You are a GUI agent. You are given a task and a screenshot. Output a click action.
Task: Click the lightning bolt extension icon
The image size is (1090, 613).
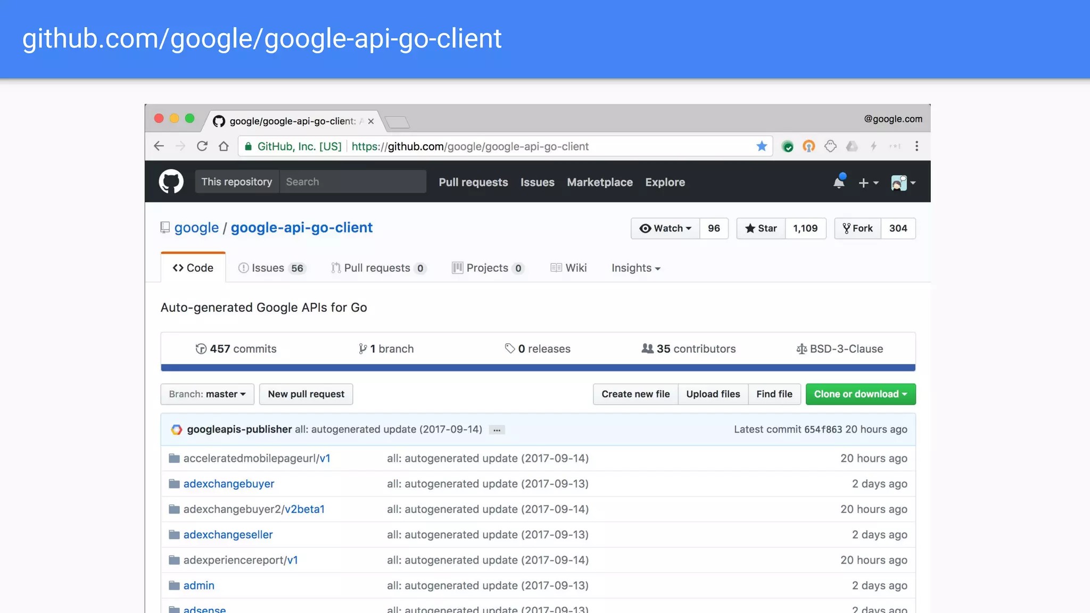tap(873, 146)
